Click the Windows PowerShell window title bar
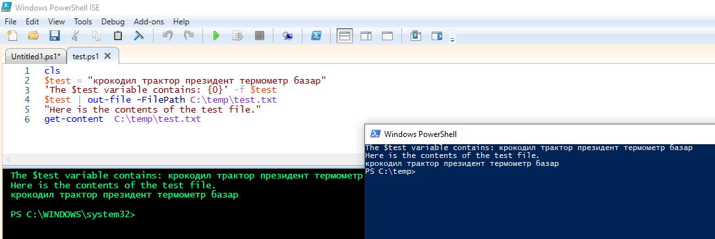 pyautogui.click(x=540, y=134)
